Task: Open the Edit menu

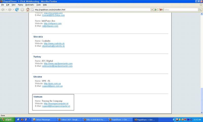Action: (8, 5)
